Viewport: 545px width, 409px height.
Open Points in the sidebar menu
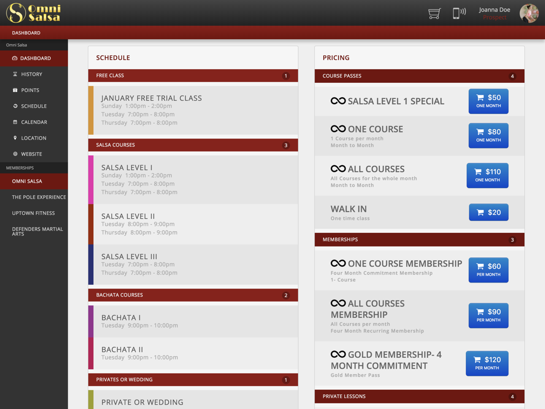[34, 90]
